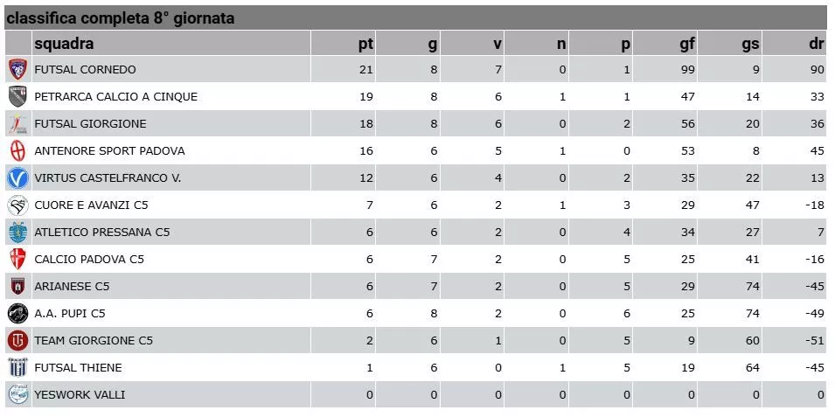This screenshot has width=835, height=417.
Task: Open the Cuore e Avanzi C5 logo
Action: [x=17, y=205]
